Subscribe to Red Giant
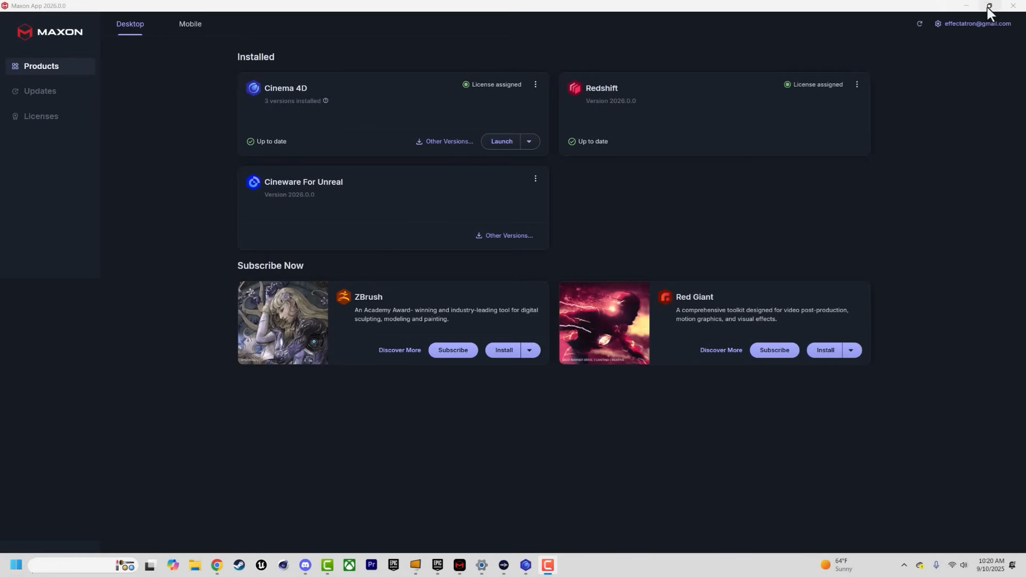1026x577 pixels. click(774, 350)
